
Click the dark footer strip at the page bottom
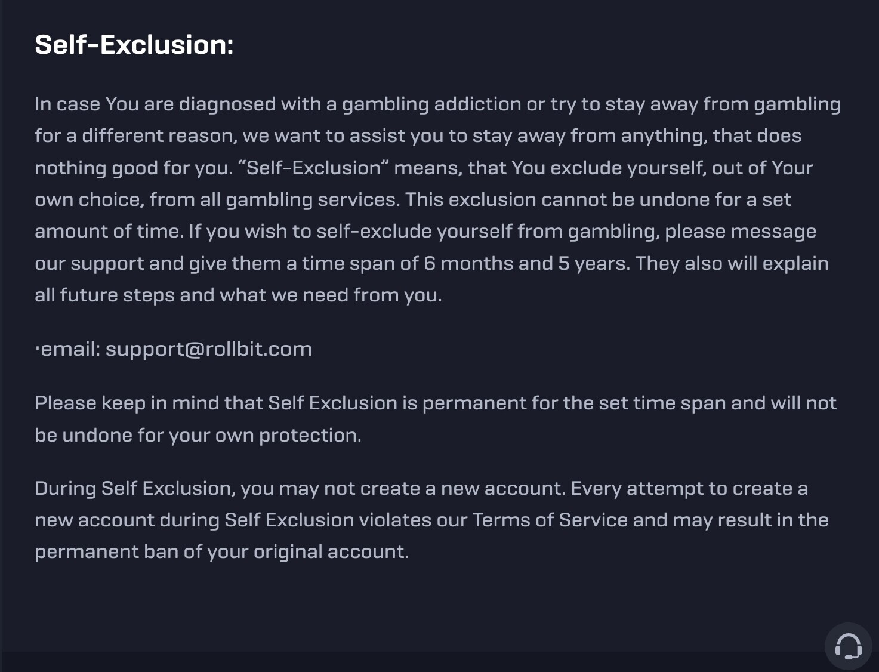pyautogui.click(x=412, y=662)
